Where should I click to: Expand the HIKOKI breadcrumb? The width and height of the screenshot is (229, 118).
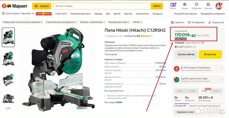coord(137,22)
